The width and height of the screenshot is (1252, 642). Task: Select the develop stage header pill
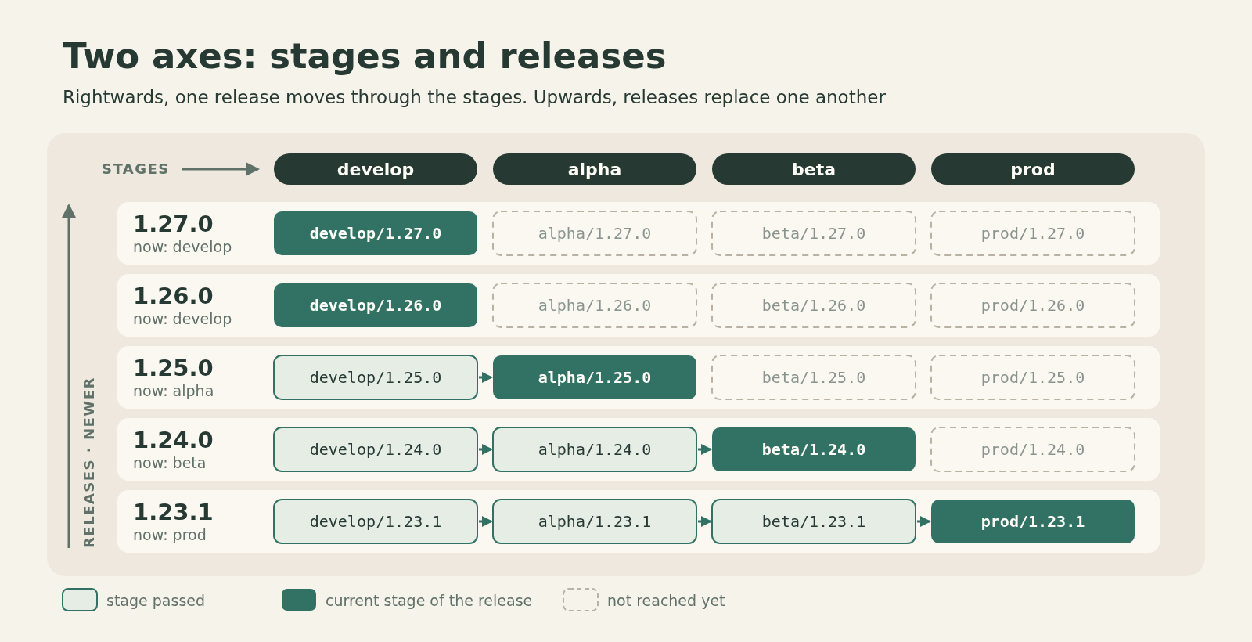pos(376,169)
